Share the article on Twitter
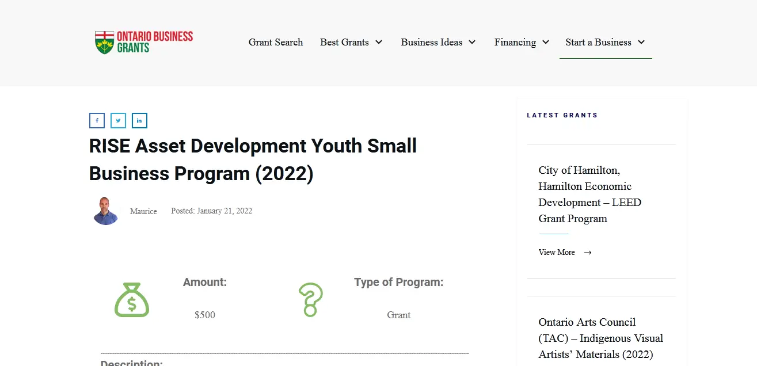This screenshot has height=366, width=757. tap(118, 120)
